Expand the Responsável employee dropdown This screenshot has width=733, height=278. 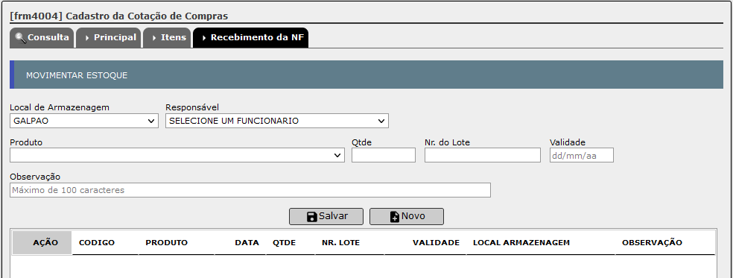[277, 121]
